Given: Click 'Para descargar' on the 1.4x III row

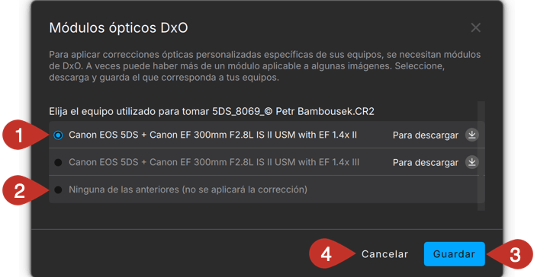Looking at the screenshot, I should click(x=426, y=162).
